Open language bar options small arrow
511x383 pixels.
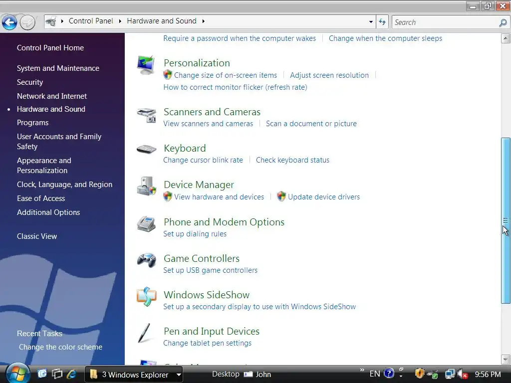click(401, 376)
